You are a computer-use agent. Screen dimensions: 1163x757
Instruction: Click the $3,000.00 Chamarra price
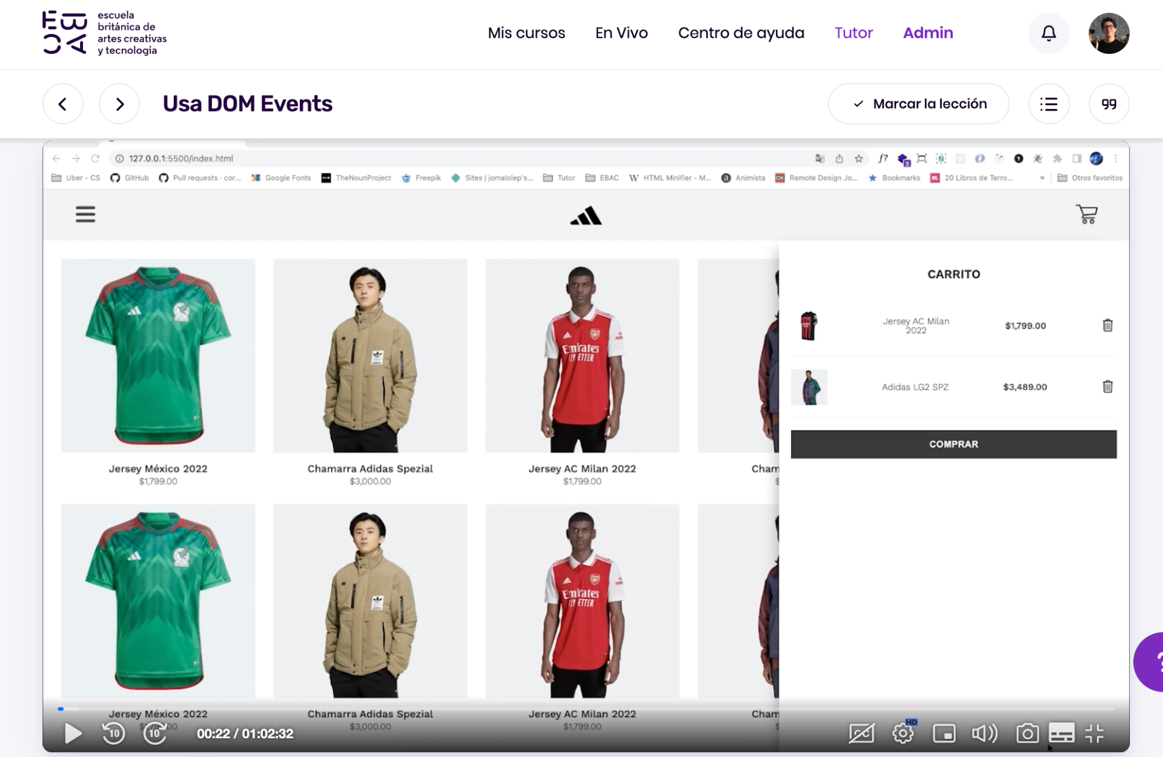click(x=370, y=481)
